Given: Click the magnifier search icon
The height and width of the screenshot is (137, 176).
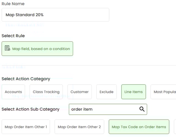Looking at the screenshot, I should coord(142,109).
